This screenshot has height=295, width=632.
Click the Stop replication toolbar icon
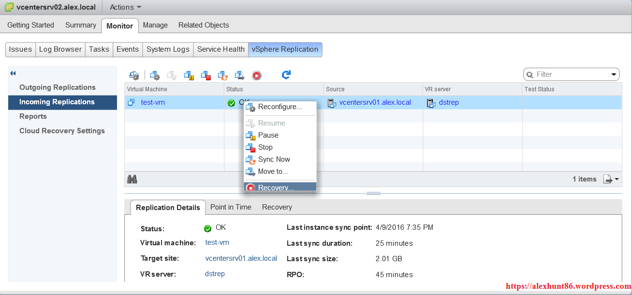(206, 75)
